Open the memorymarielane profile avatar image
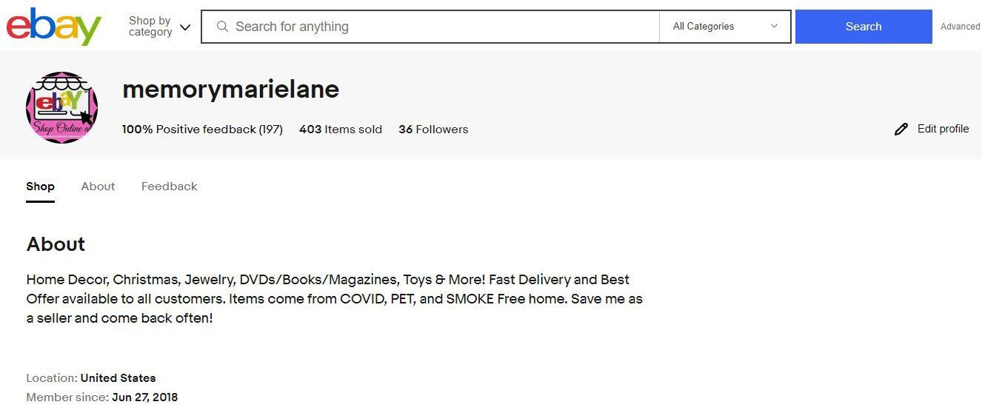Image resolution: width=982 pixels, height=413 pixels. 62,108
